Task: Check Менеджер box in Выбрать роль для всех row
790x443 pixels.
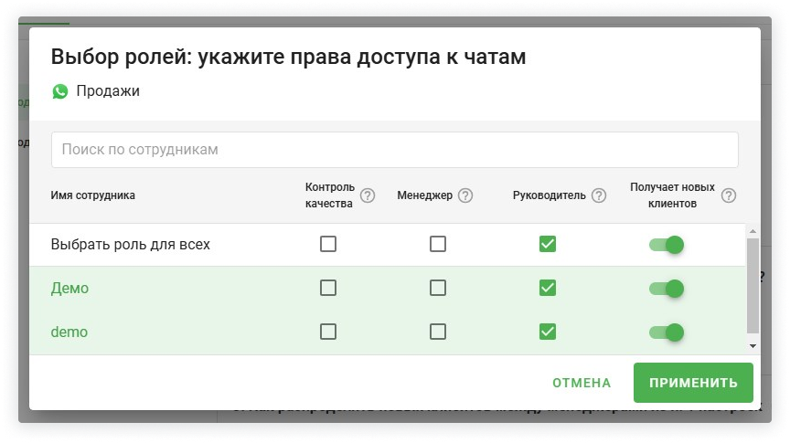Action: tap(438, 244)
